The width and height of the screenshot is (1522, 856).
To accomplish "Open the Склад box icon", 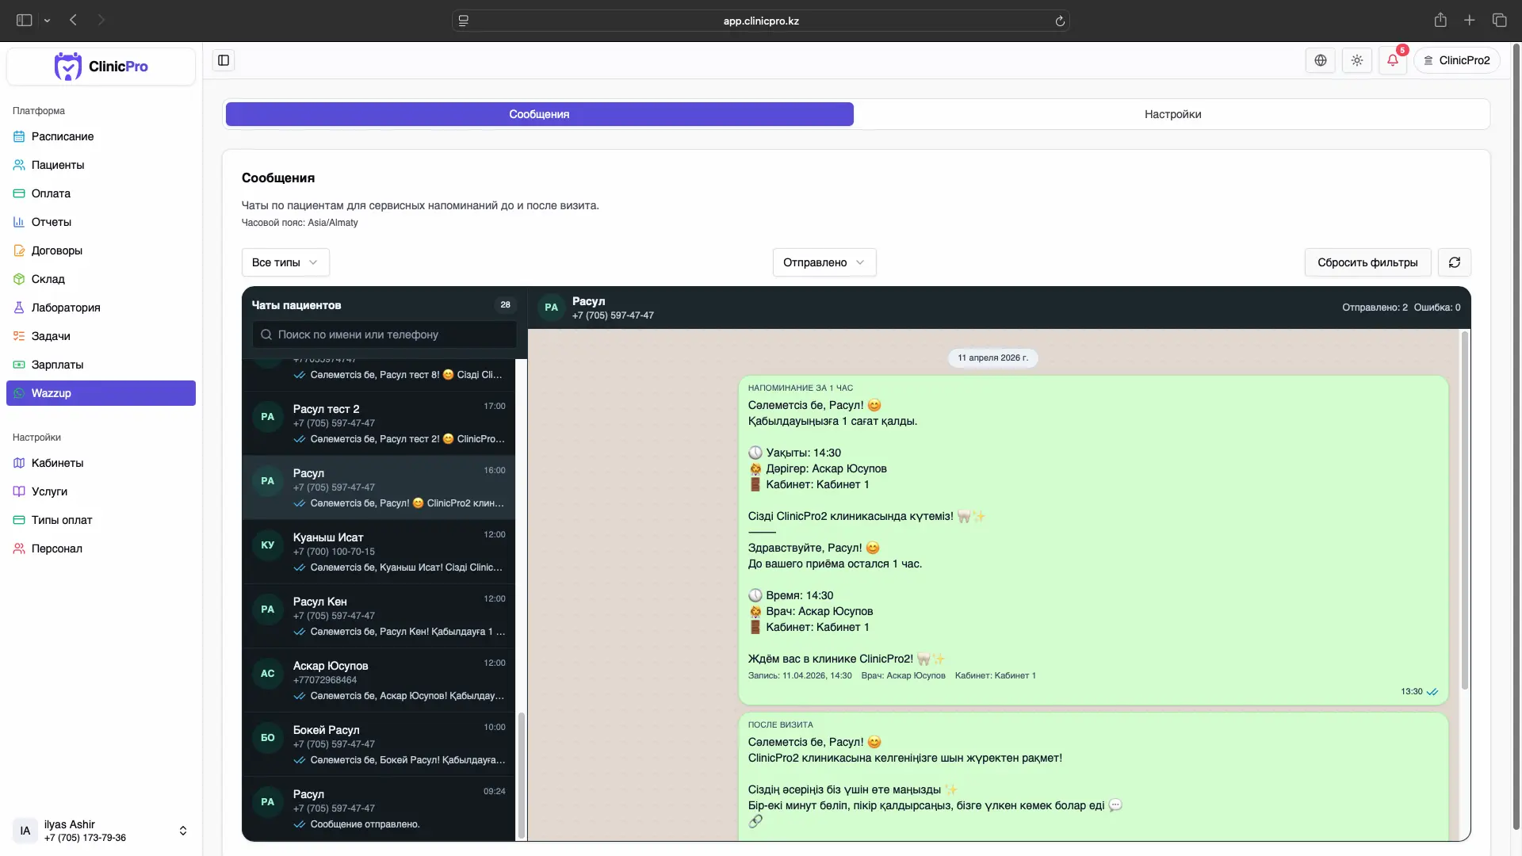I will coord(19,279).
